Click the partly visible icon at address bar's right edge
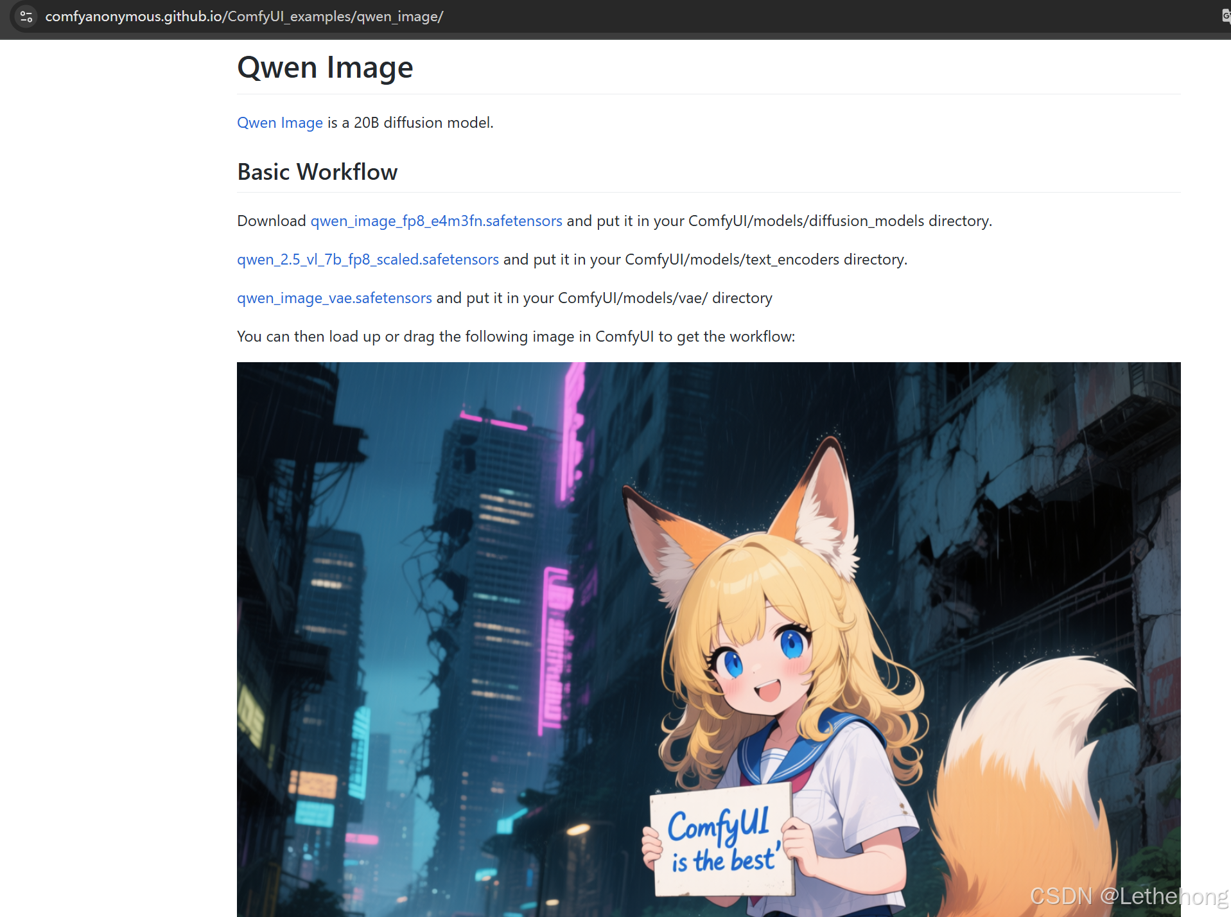 [1226, 16]
